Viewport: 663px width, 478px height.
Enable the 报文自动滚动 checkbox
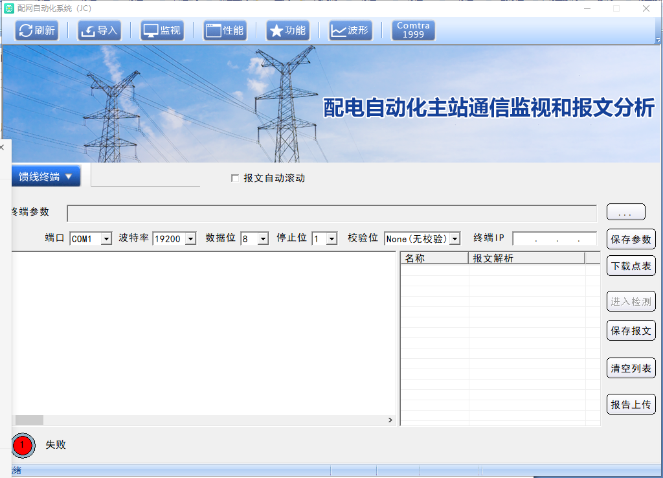click(235, 178)
